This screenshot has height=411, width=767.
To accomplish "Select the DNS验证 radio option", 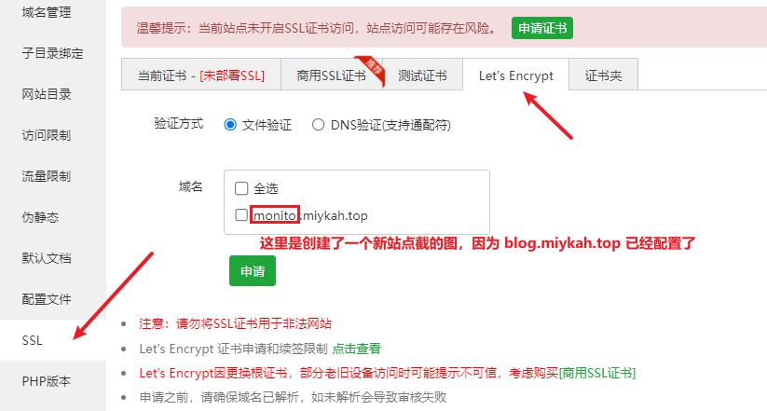I will pyautogui.click(x=318, y=125).
